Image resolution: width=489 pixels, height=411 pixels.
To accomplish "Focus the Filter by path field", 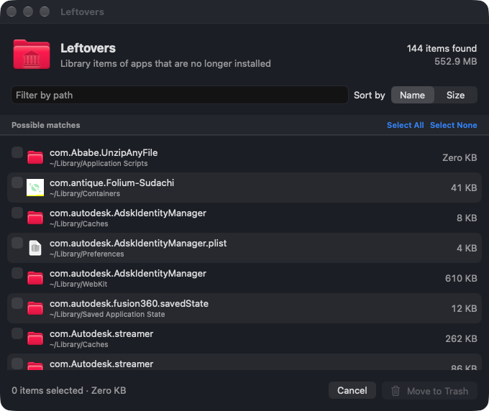I will (180, 95).
